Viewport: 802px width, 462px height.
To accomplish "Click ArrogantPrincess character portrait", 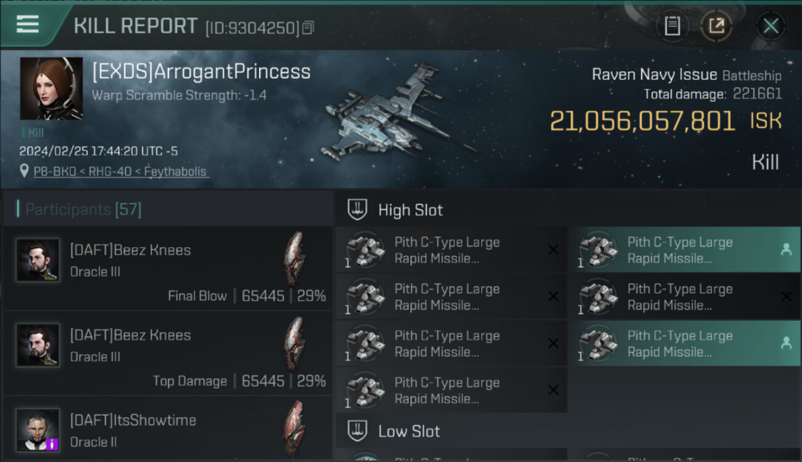I will click(x=51, y=88).
